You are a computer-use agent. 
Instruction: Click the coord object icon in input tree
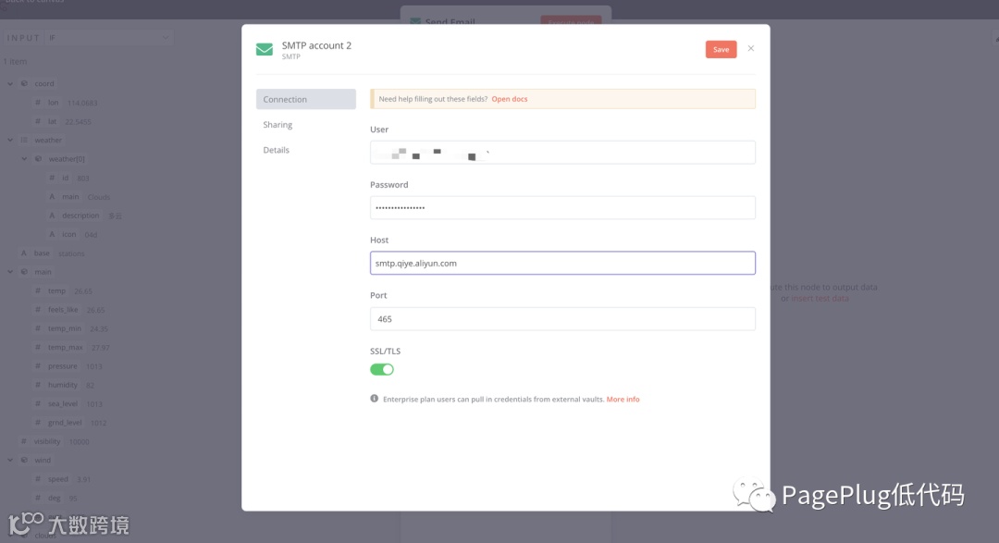coord(24,83)
